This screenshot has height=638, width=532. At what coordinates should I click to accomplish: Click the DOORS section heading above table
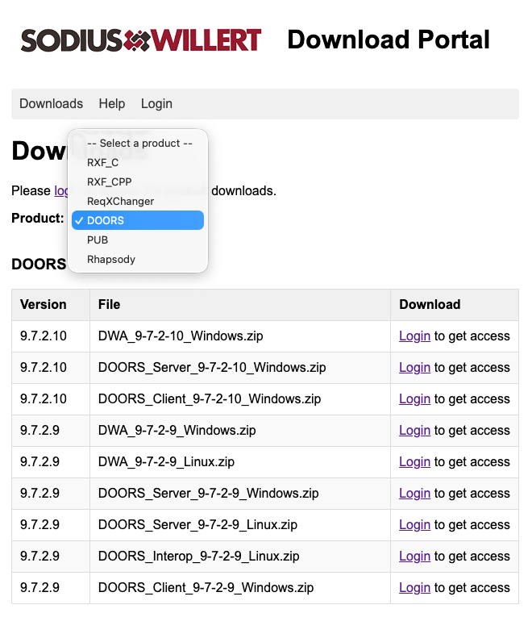[x=39, y=265]
